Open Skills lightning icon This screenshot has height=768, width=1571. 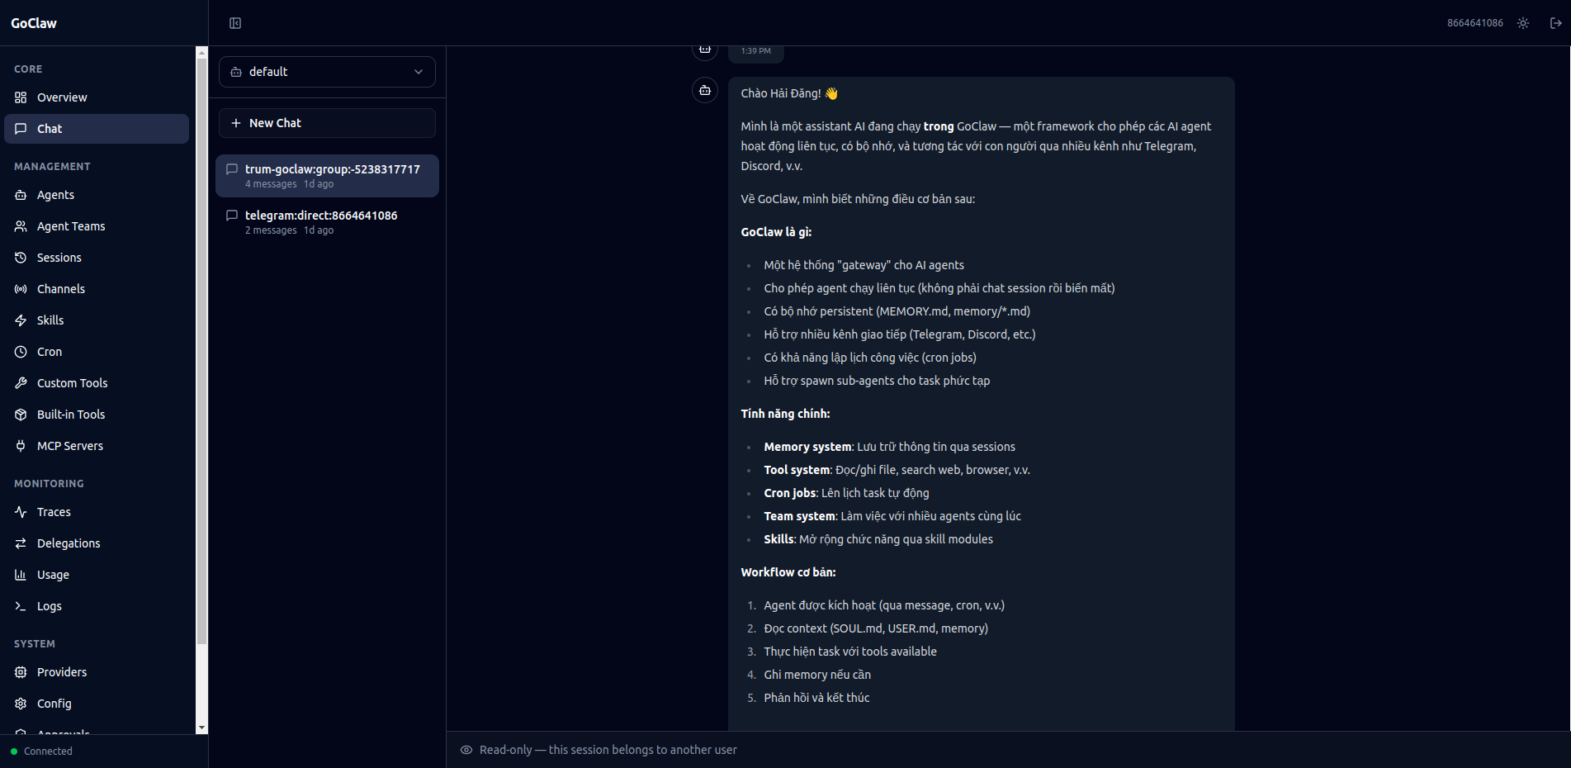pyautogui.click(x=21, y=320)
